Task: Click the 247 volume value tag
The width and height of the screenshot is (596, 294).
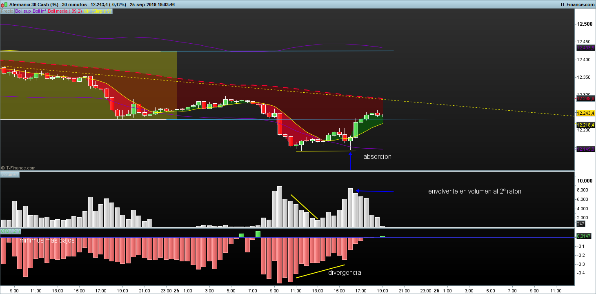Action: point(581,224)
